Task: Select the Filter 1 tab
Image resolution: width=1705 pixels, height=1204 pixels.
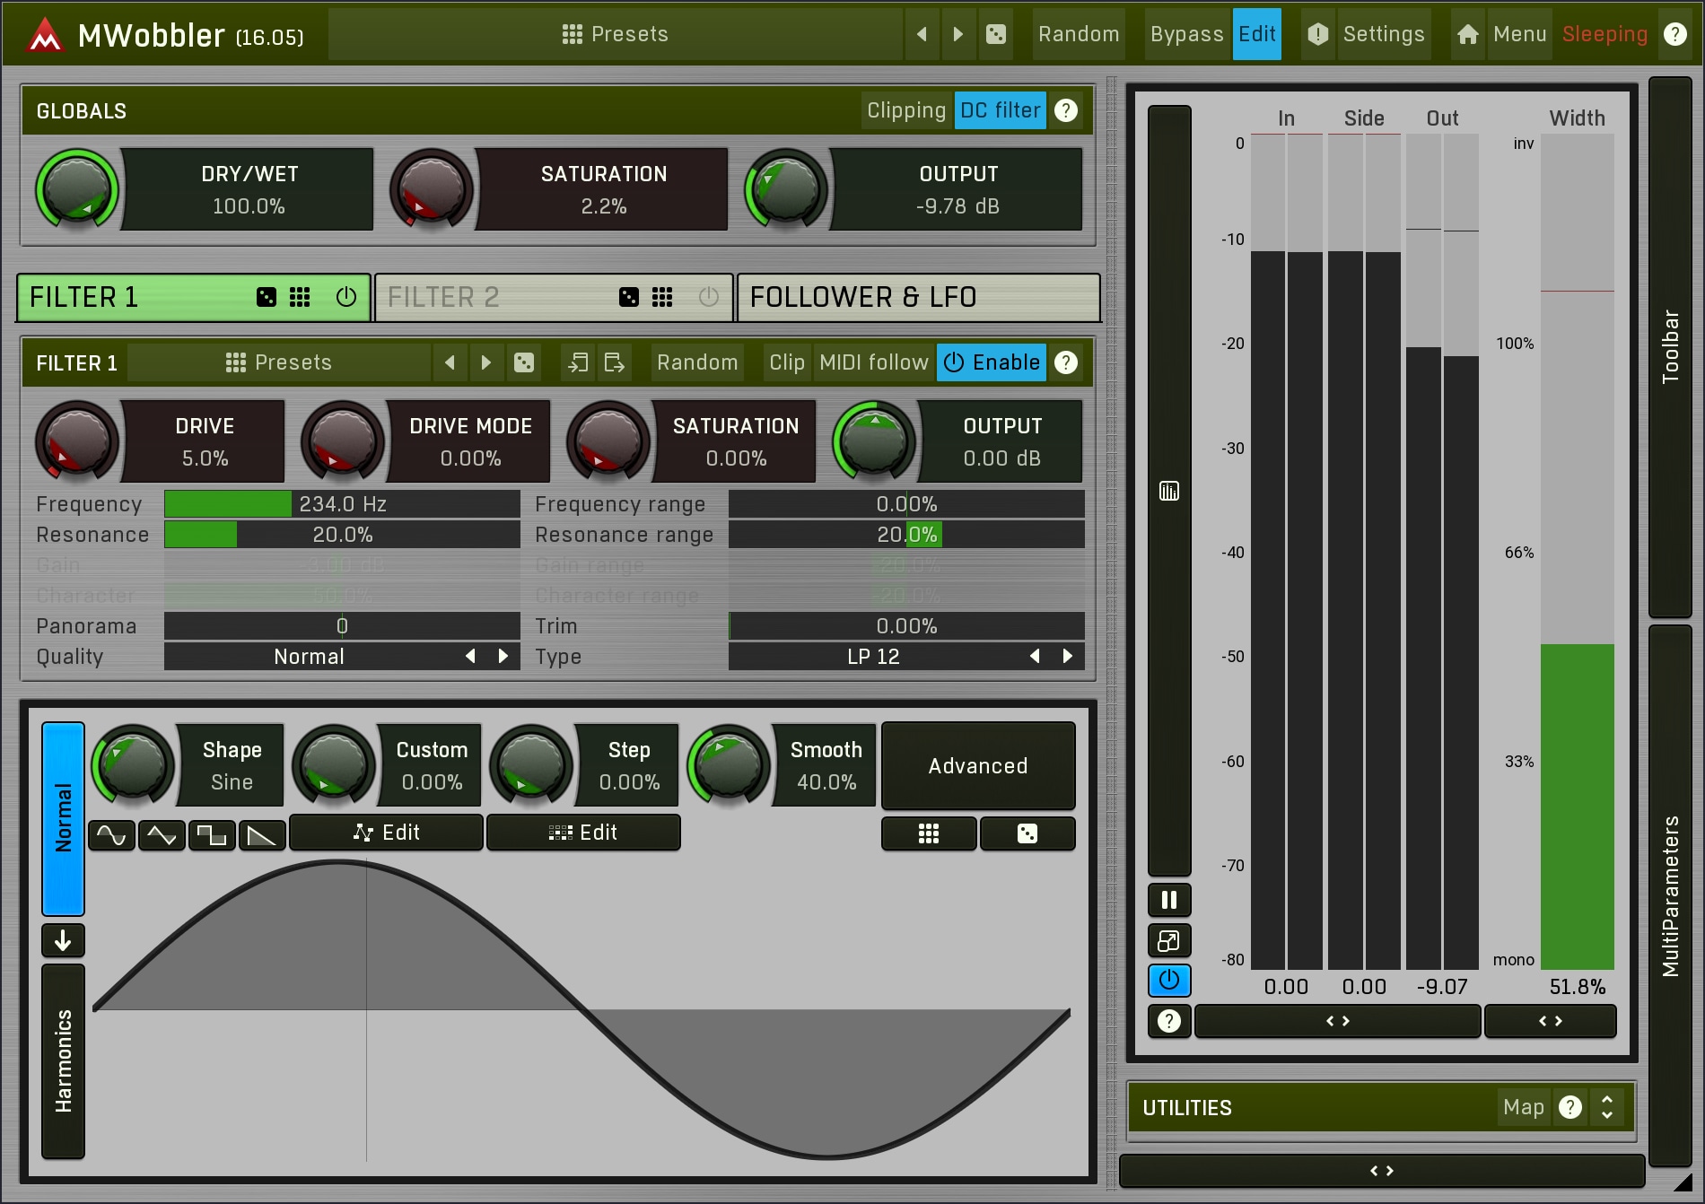Action: point(193,297)
